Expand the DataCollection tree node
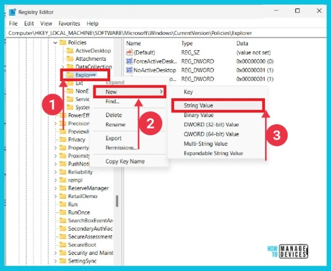 tap(63, 67)
